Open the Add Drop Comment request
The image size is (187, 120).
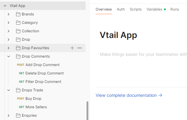tap(42, 65)
